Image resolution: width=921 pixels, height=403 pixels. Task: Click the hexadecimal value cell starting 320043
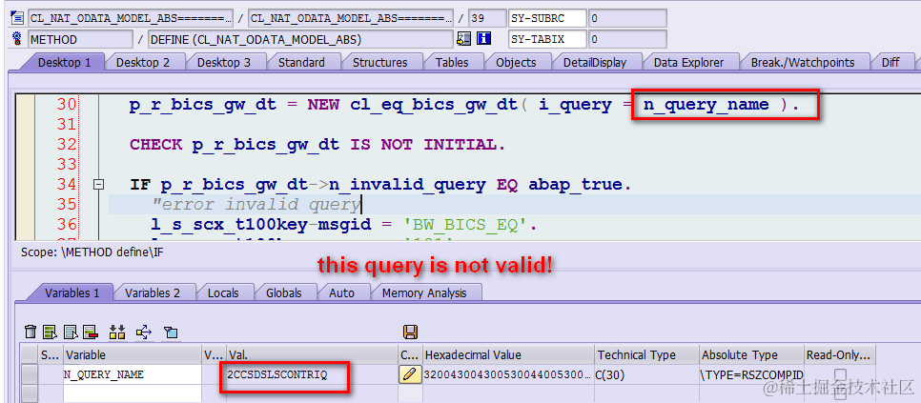point(508,373)
